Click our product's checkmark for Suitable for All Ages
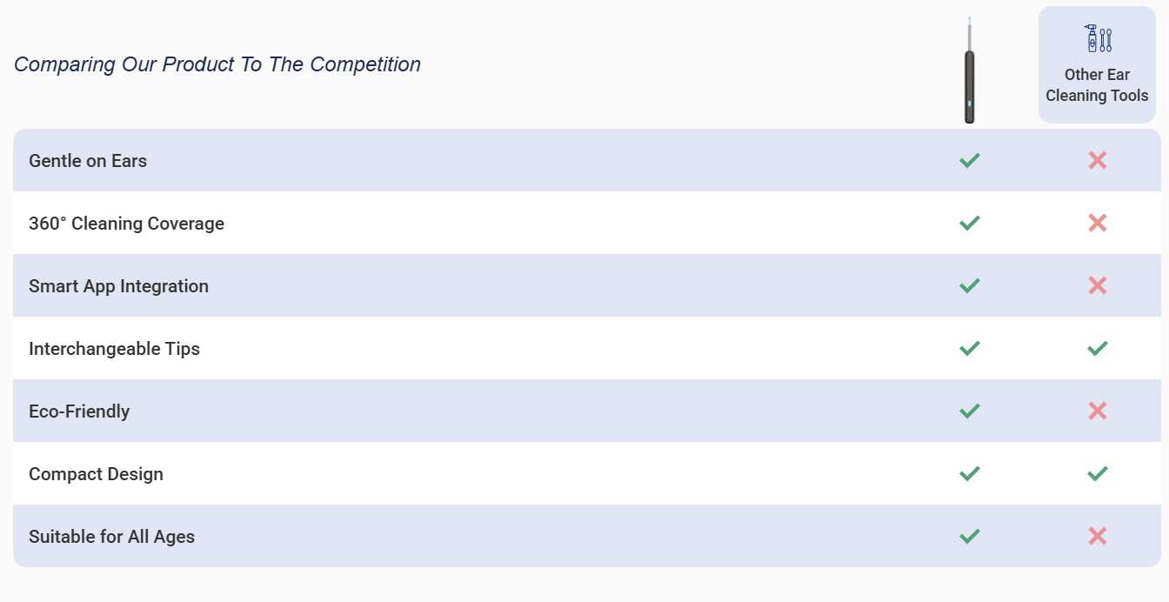The image size is (1169, 602). [969, 536]
